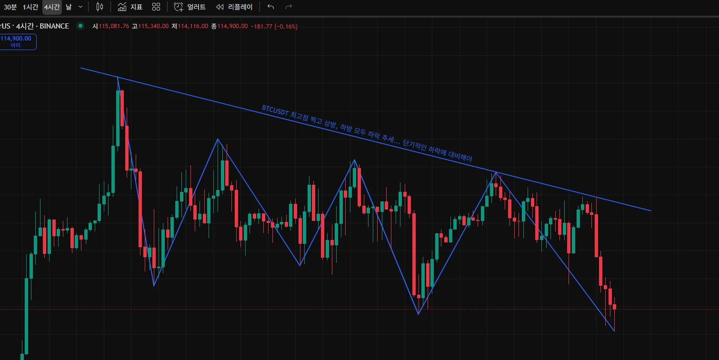Expand the timeframe dropdown arrow
The image size is (719, 360).
(80, 7)
